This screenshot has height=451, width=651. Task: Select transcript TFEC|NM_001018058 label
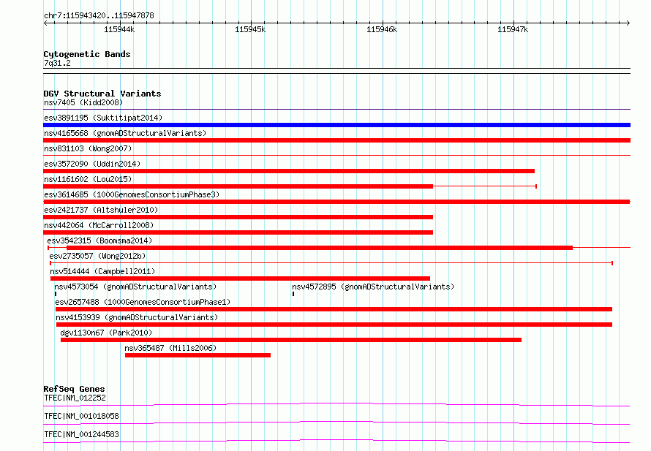pos(81,416)
